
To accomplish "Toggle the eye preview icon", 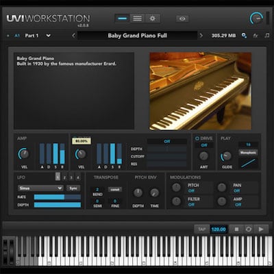I will pos(182,18).
